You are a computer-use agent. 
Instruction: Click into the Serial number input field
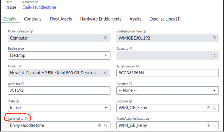(x=167, y=73)
